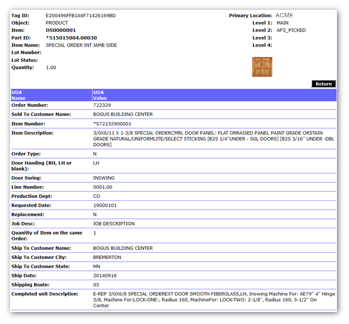Click Quantity of Item on same Order value 1
The width and height of the screenshot is (349, 324).
[x=94, y=233]
